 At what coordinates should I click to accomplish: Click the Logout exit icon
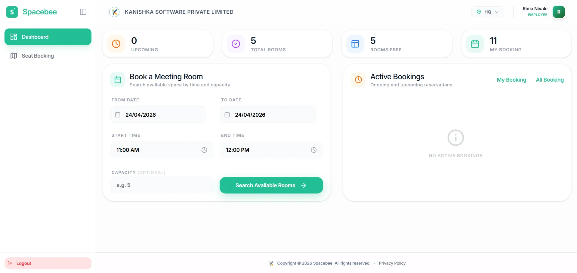[x=10, y=263]
